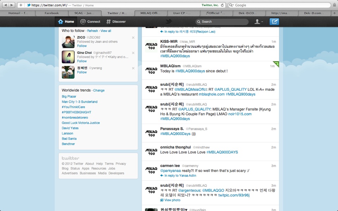Viewport: 338px width, 211px height.
Task: Click the new tab plus at tab bar end
Action: pyautogui.click(x=334, y=13)
